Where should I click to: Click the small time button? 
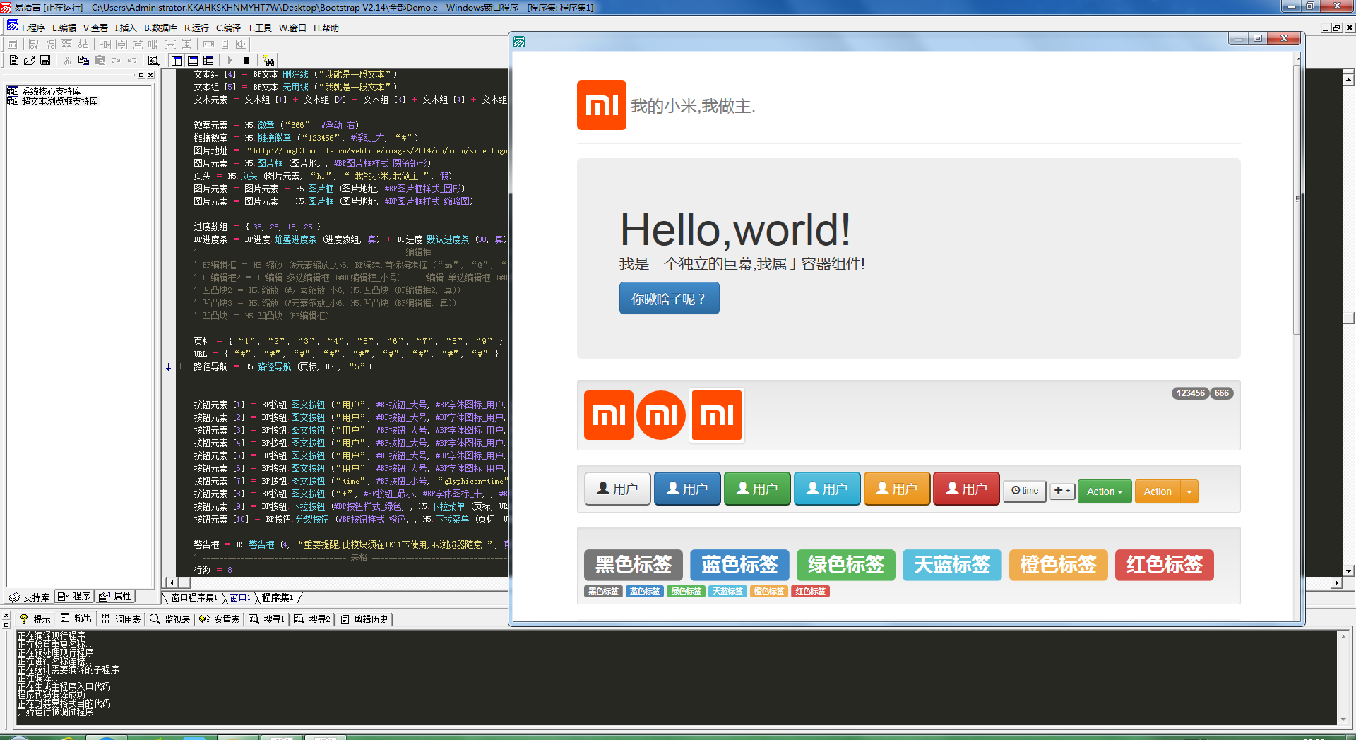pos(1025,491)
